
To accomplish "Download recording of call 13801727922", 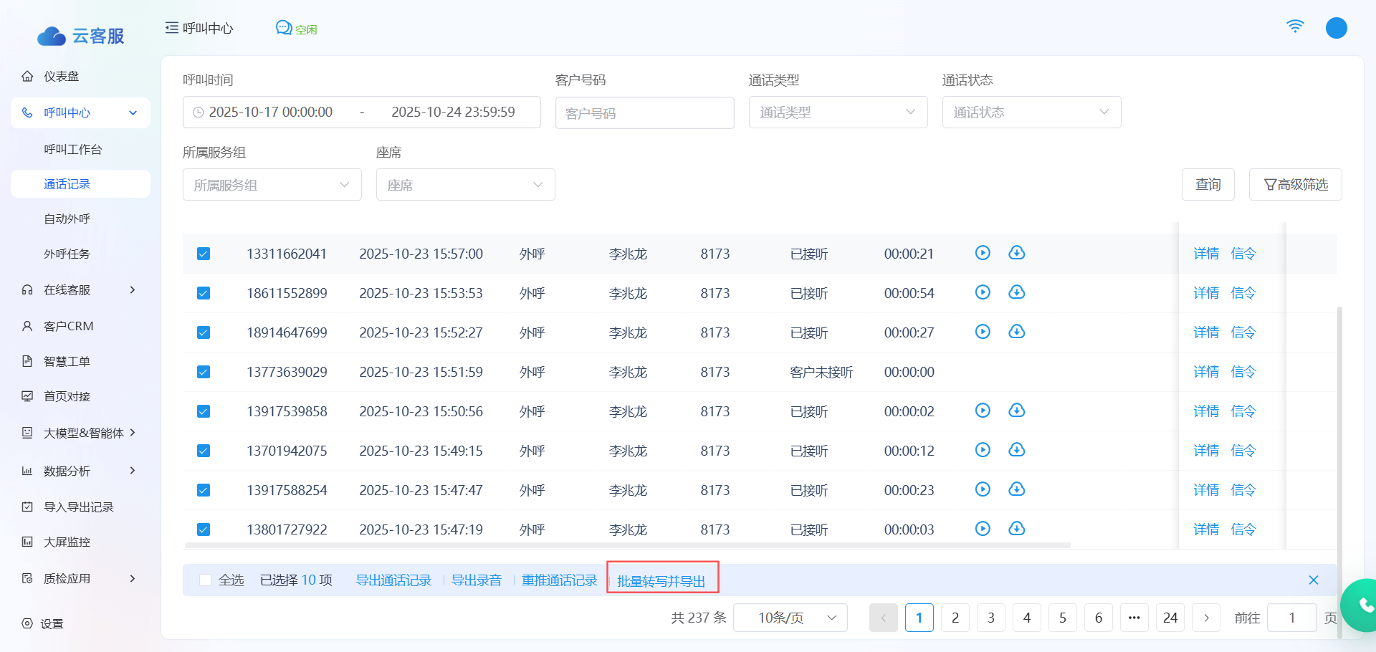I will pos(1016,529).
